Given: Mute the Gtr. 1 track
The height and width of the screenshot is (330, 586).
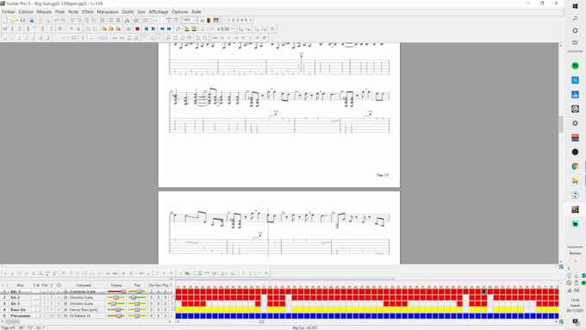Looking at the screenshot, I should 38,291.
